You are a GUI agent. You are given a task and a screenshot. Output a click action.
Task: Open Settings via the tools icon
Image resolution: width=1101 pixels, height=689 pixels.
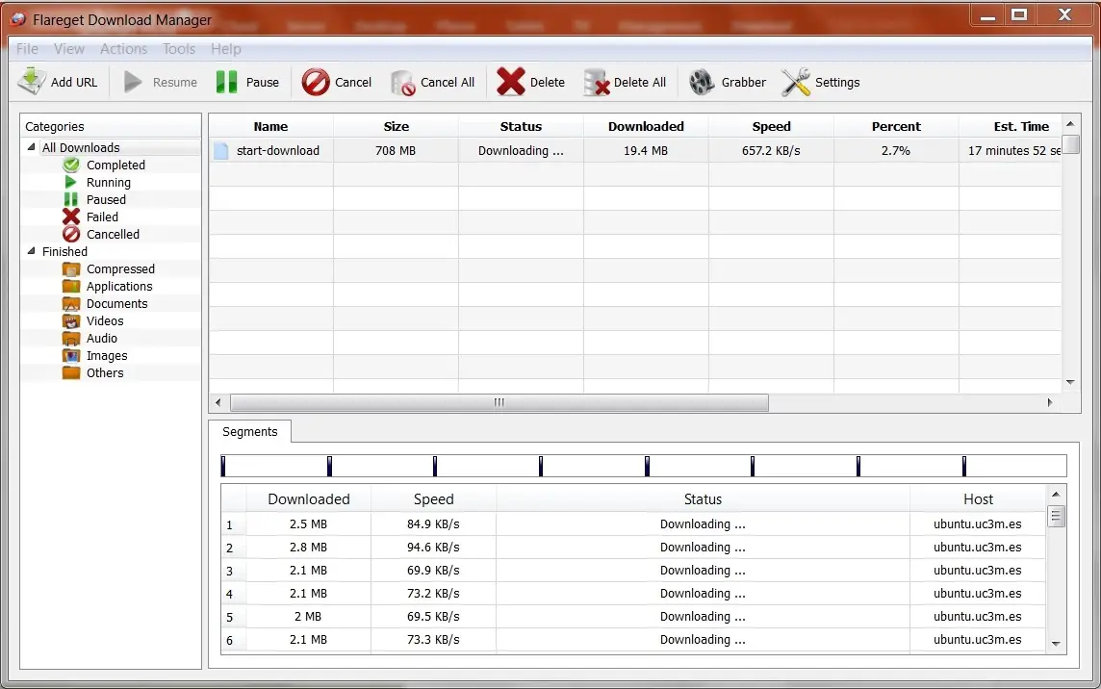(796, 82)
